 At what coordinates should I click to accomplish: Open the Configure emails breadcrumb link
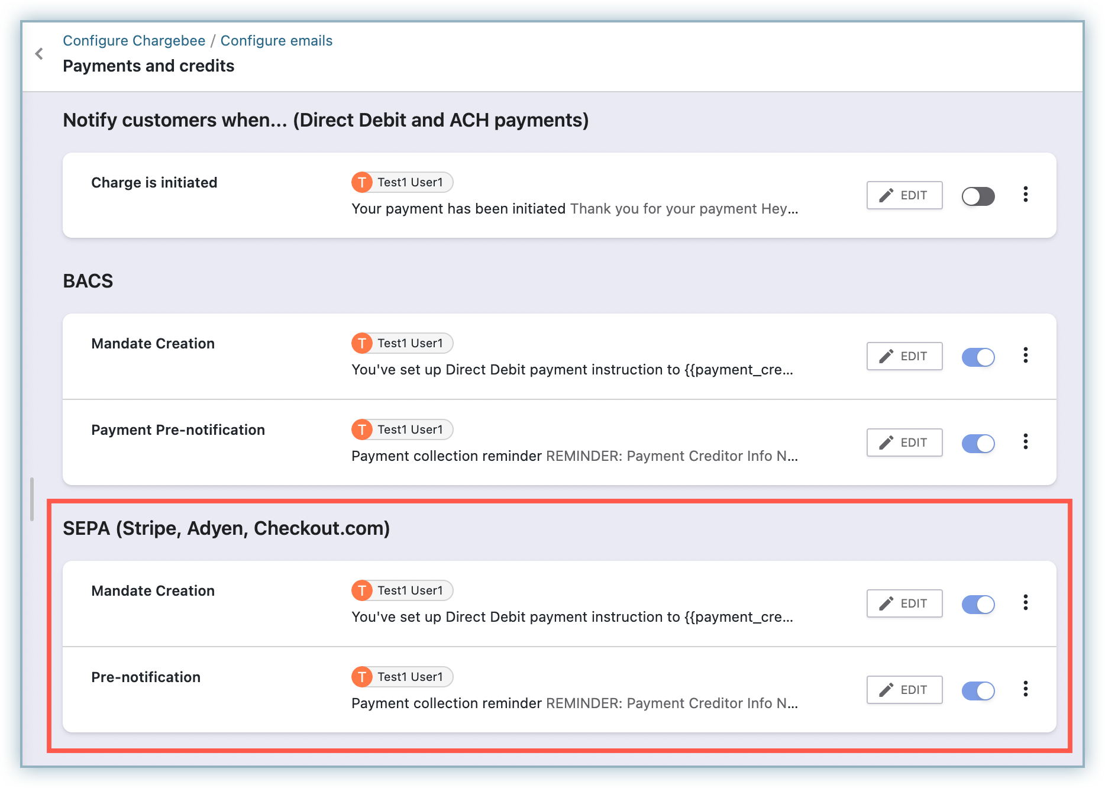click(276, 41)
